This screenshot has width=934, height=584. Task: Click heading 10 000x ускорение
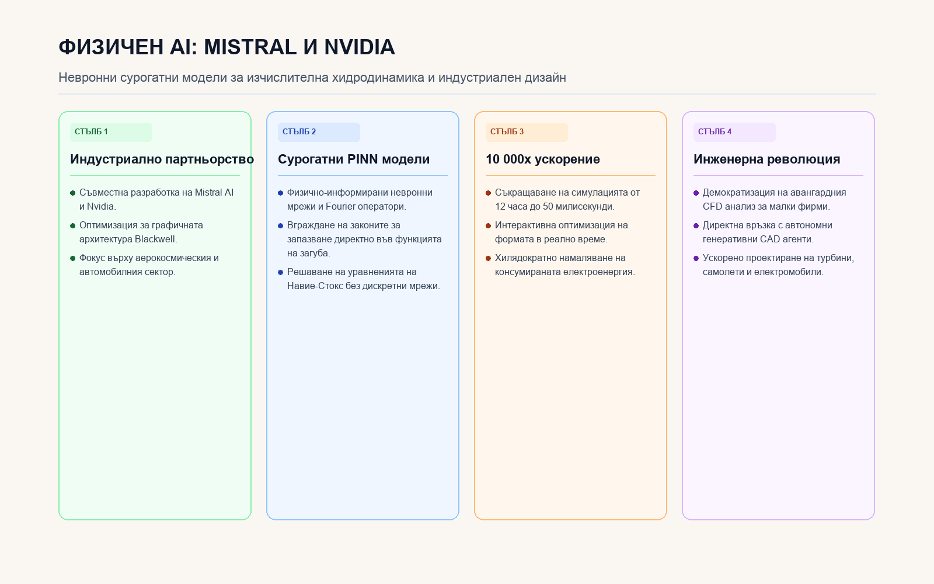point(543,159)
